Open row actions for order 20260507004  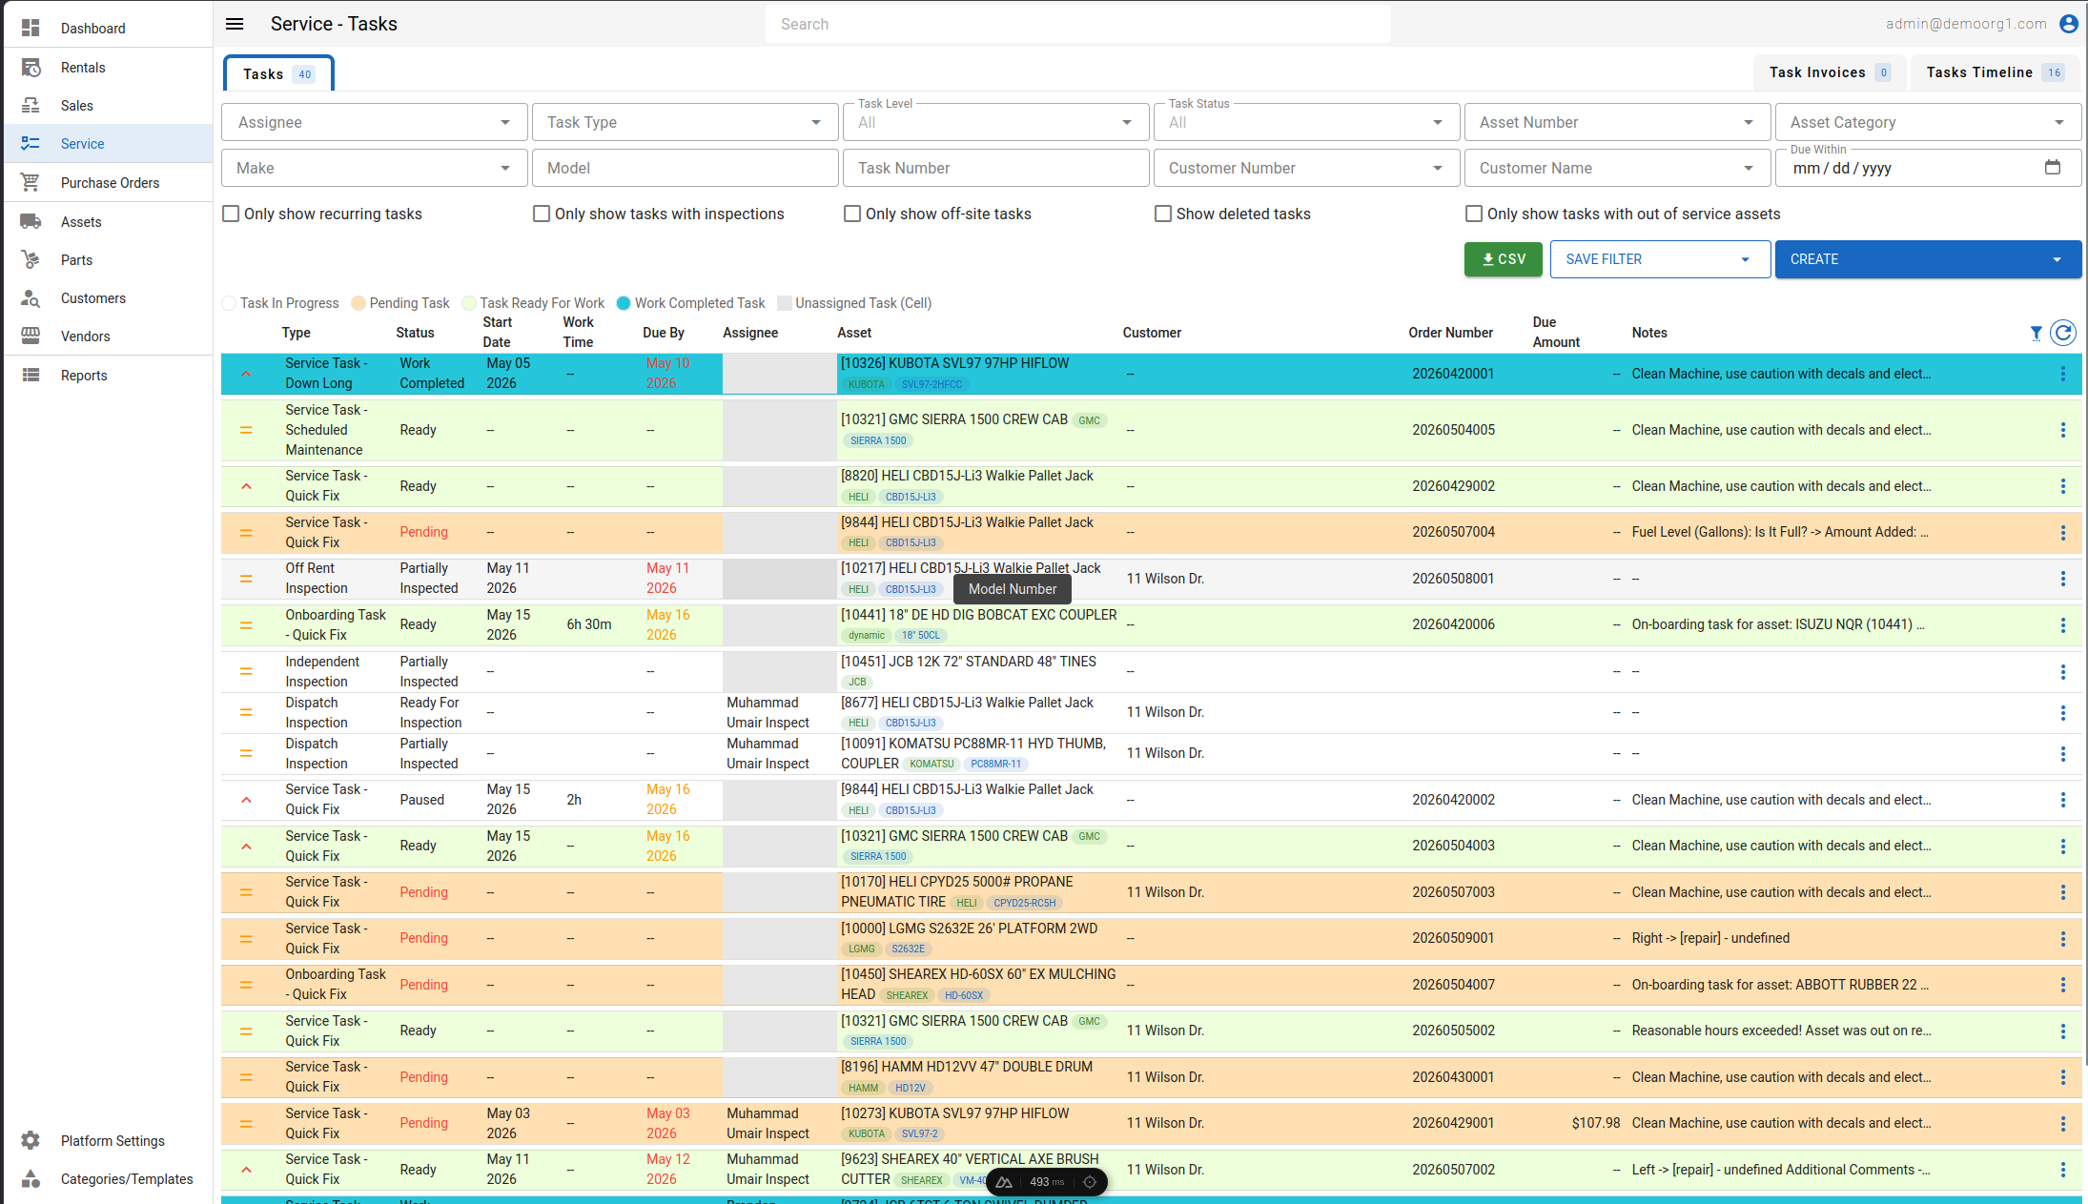click(x=2063, y=533)
